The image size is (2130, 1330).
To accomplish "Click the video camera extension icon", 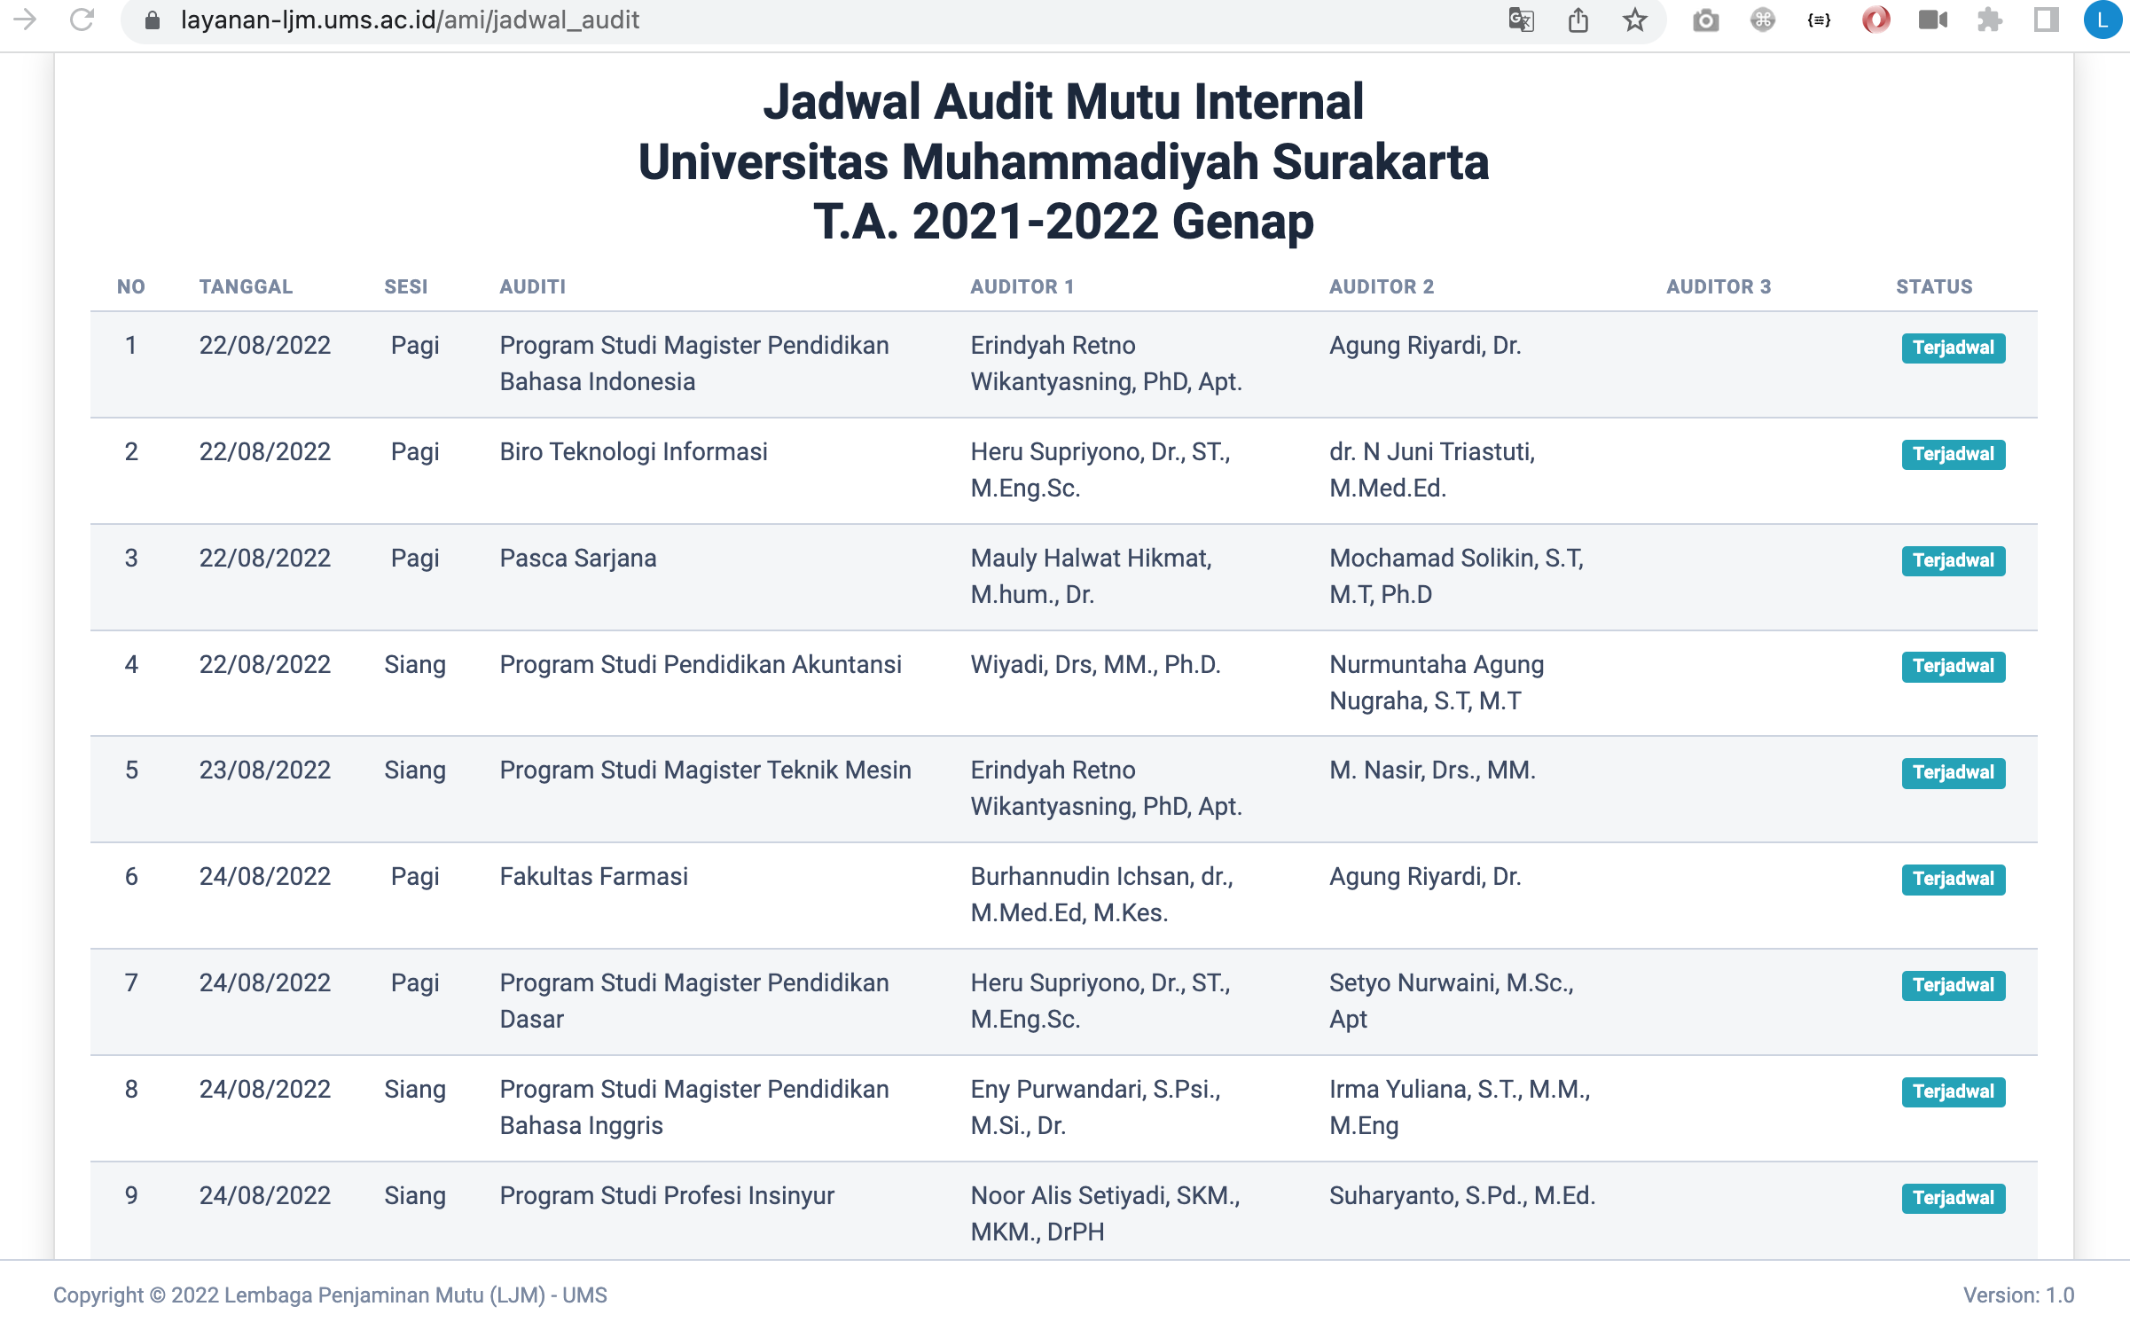I will (x=1932, y=20).
